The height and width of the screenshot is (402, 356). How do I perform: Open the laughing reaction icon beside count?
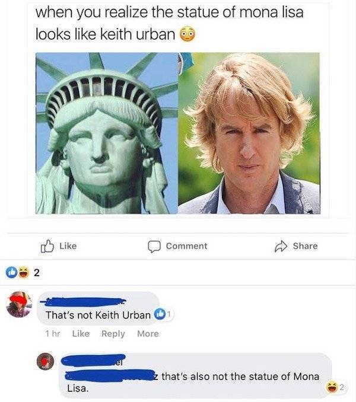[x=24, y=273]
